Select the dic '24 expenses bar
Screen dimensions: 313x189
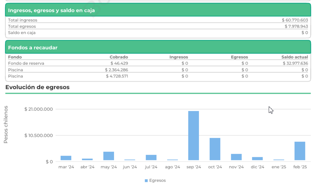(257, 159)
